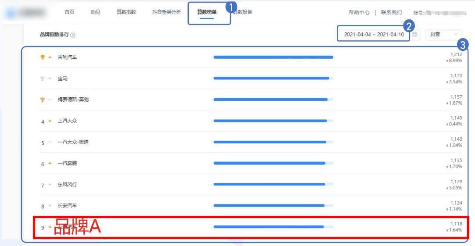The image size is (475, 246).
Task: Click the index bar for 宝马
Action: pyautogui.click(x=273, y=78)
